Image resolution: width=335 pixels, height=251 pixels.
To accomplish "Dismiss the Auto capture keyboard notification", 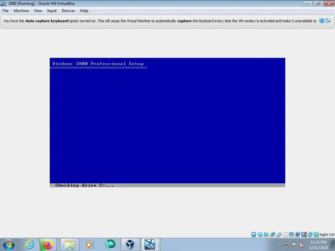I will click(x=322, y=21).
